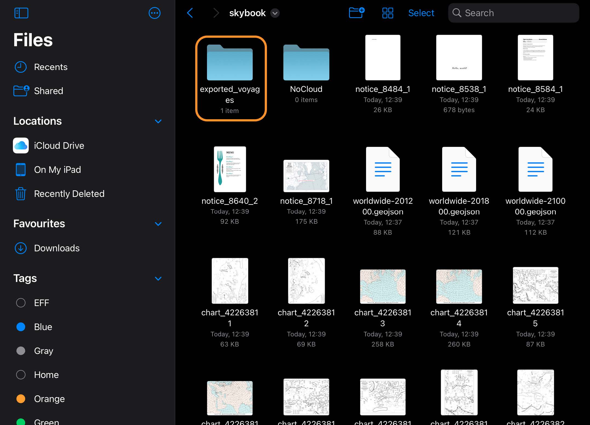Collapse the Locations section
Image resolution: width=590 pixels, height=425 pixels.
click(x=158, y=121)
